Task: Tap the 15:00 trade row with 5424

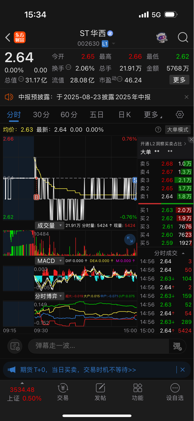Action: click(x=166, y=331)
